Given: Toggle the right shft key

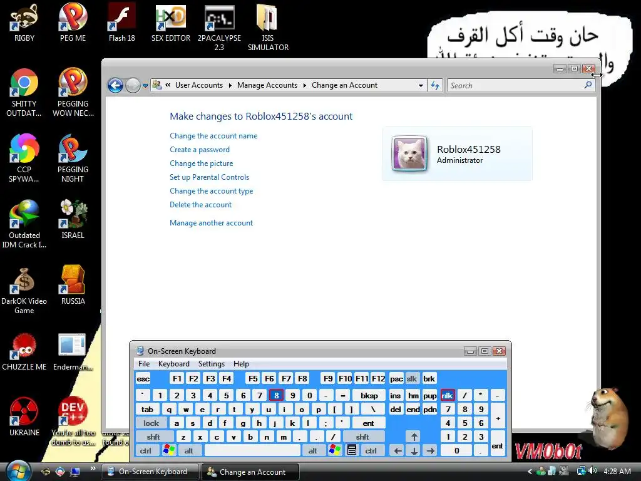Looking at the screenshot, I should point(363,437).
